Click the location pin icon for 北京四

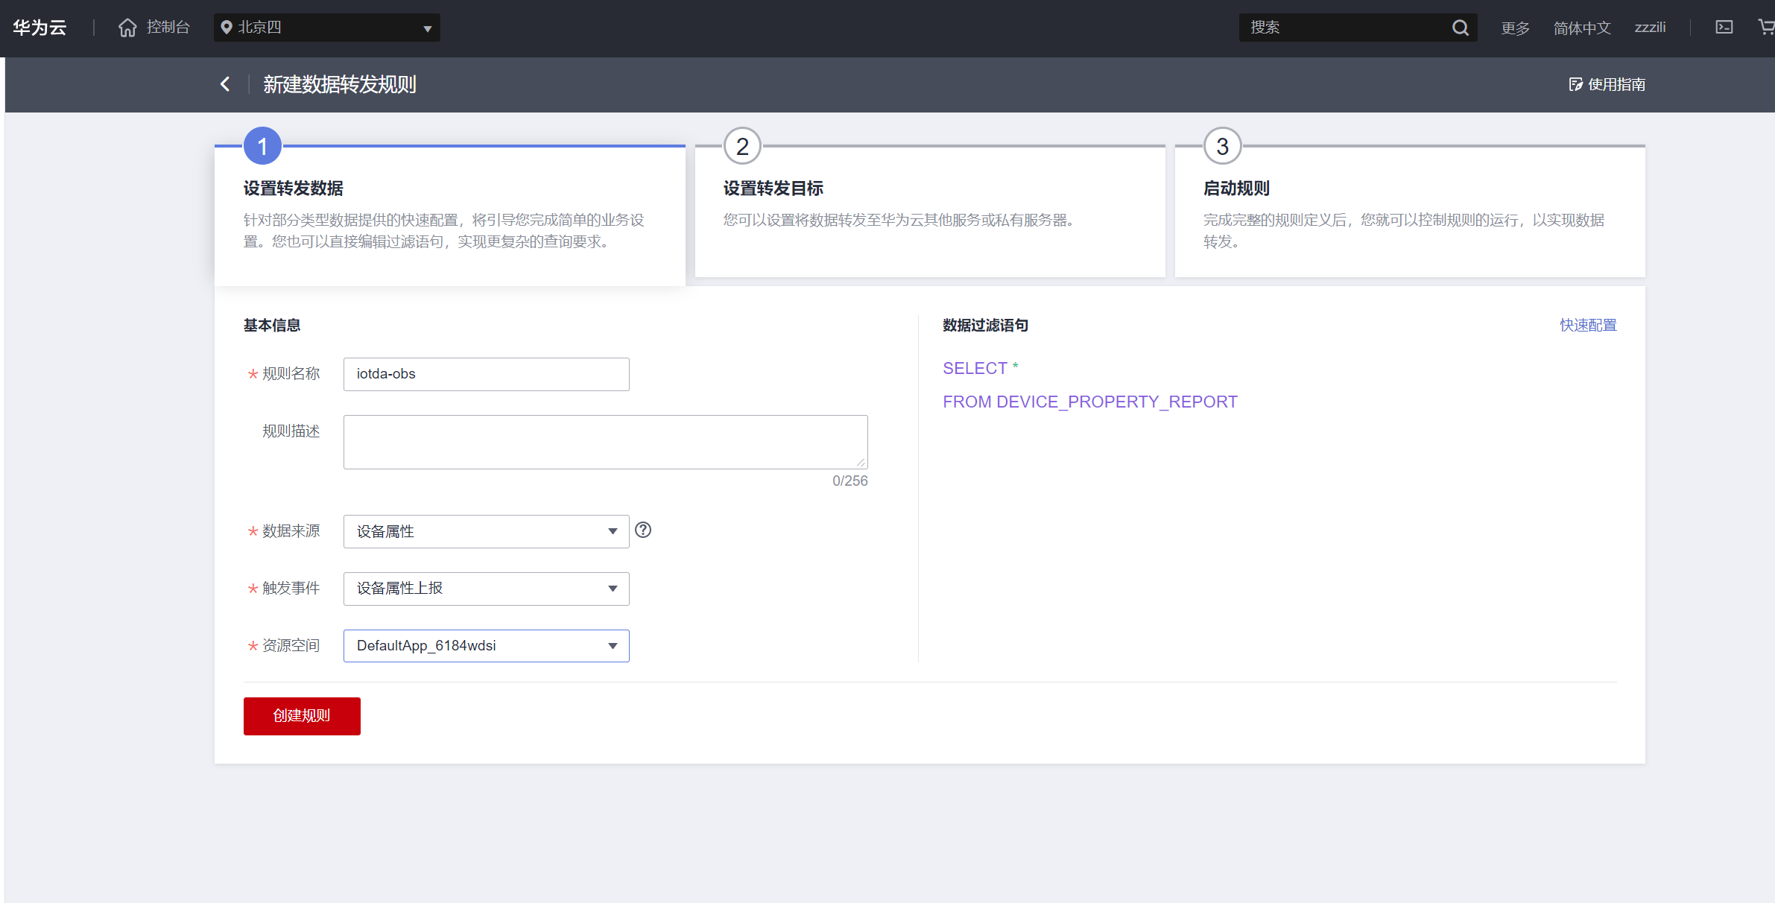click(227, 28)
